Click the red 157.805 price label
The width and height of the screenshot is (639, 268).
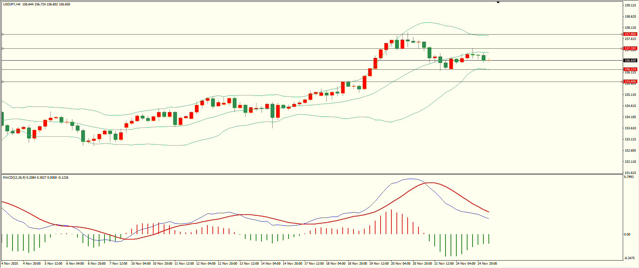point(630,34)
